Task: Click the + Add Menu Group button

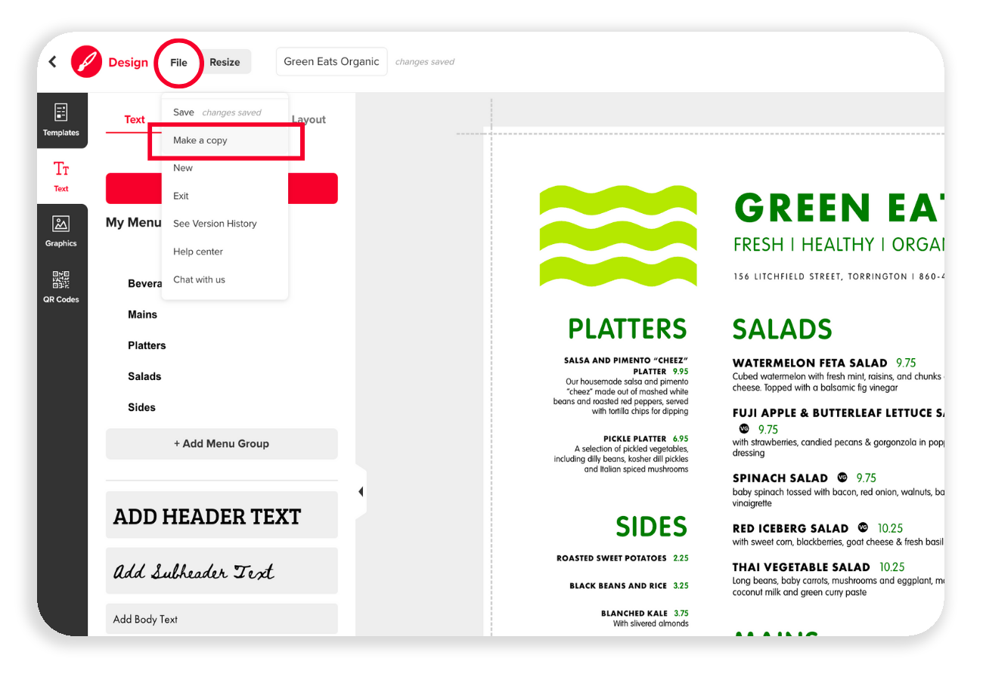Action: click(x=222, y=444)
